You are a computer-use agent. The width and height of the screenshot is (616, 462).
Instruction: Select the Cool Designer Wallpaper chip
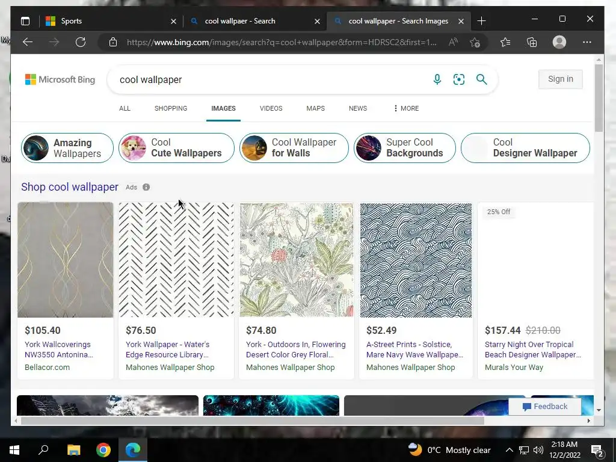pyautogui.click(x=525, y=148)
